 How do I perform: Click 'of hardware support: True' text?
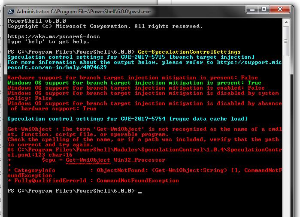tap(54, 108)
